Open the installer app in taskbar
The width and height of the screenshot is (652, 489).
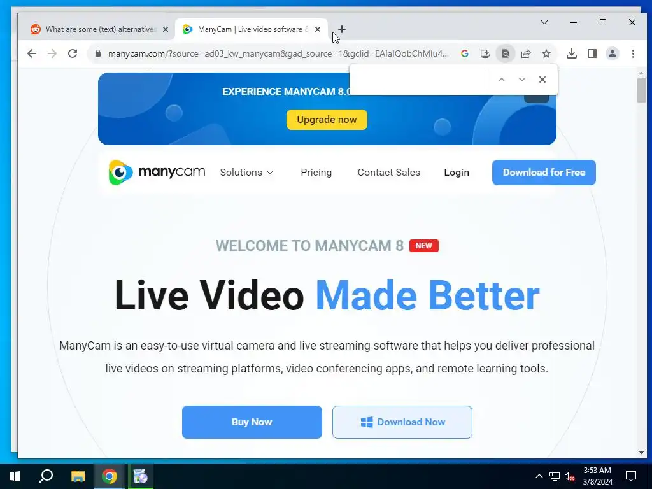(x=140, y=476)
